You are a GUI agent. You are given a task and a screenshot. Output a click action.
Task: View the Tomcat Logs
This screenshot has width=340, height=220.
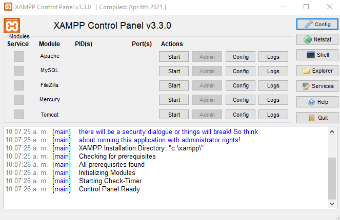pos(273,115)
